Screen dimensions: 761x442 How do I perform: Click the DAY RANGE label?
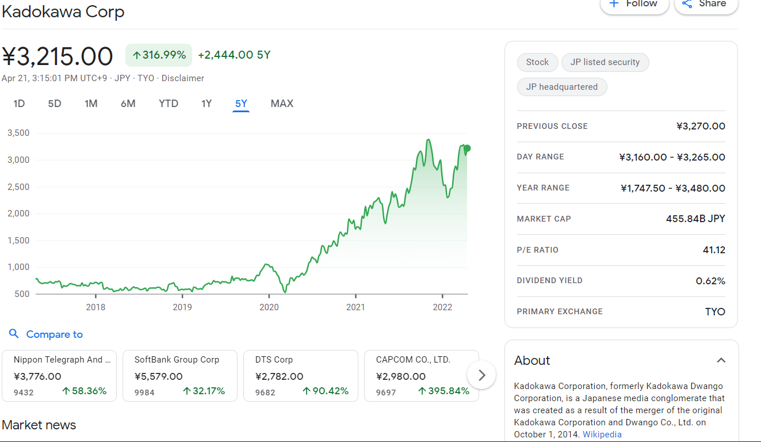point(540,157)
